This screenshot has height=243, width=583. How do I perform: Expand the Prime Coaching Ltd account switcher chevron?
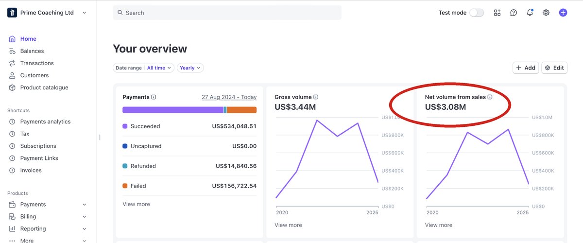point(85,13)
